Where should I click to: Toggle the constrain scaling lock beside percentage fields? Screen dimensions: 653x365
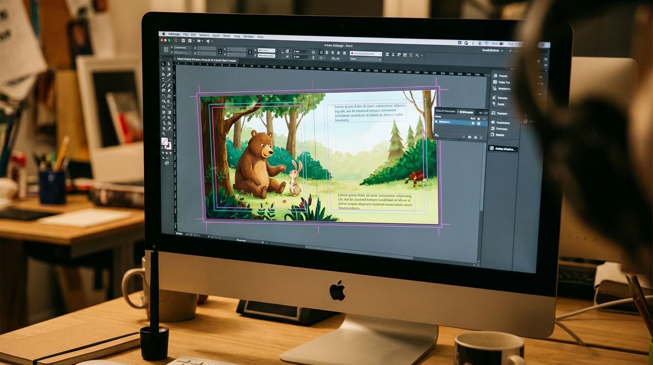[x=250, y=52]
